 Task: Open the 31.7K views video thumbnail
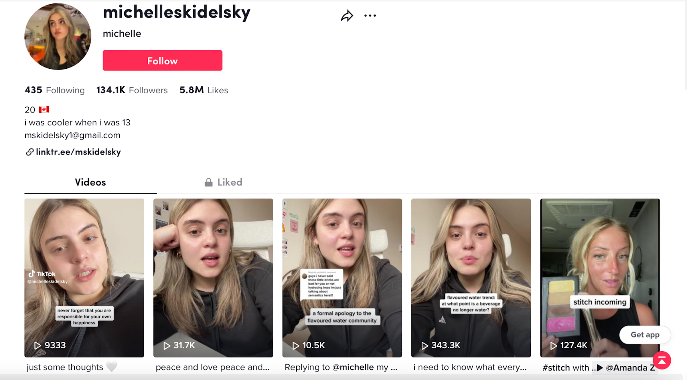point(213,278)
